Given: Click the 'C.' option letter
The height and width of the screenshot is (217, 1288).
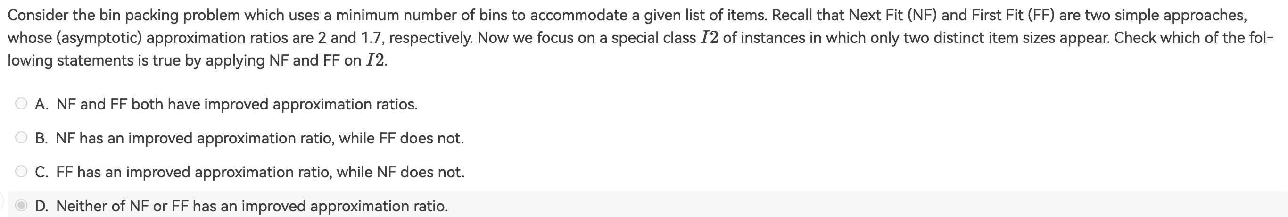Looking at the screenshot, I should click(x=42, y=173).
